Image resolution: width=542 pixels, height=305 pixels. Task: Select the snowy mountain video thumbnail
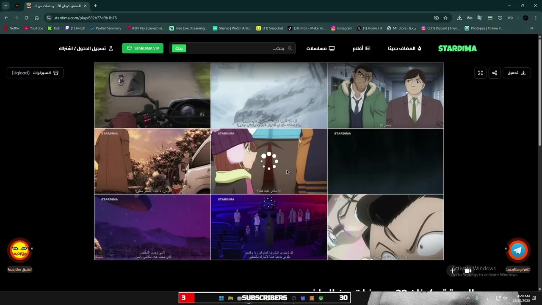[x=269, y=95]
